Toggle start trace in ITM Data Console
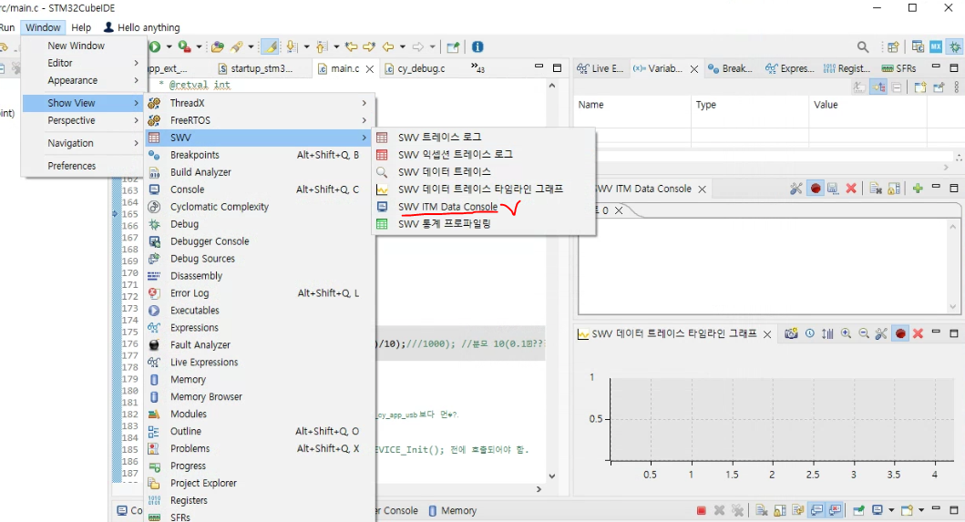 816,189
